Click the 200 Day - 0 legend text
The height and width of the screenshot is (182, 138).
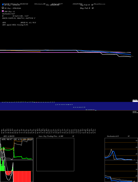point(9,12)
